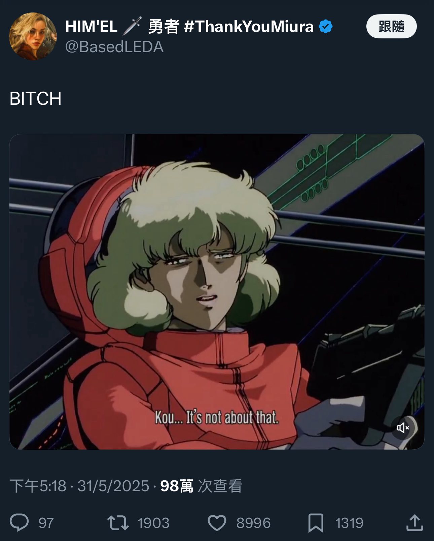This screenshot has width=434, height=541.
Task: Bookmark this post using the bookmark icon
Action: click(316, 523)
